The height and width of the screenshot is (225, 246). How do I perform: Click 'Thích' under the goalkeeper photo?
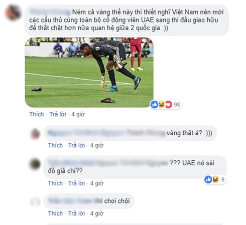click(37, 114)
